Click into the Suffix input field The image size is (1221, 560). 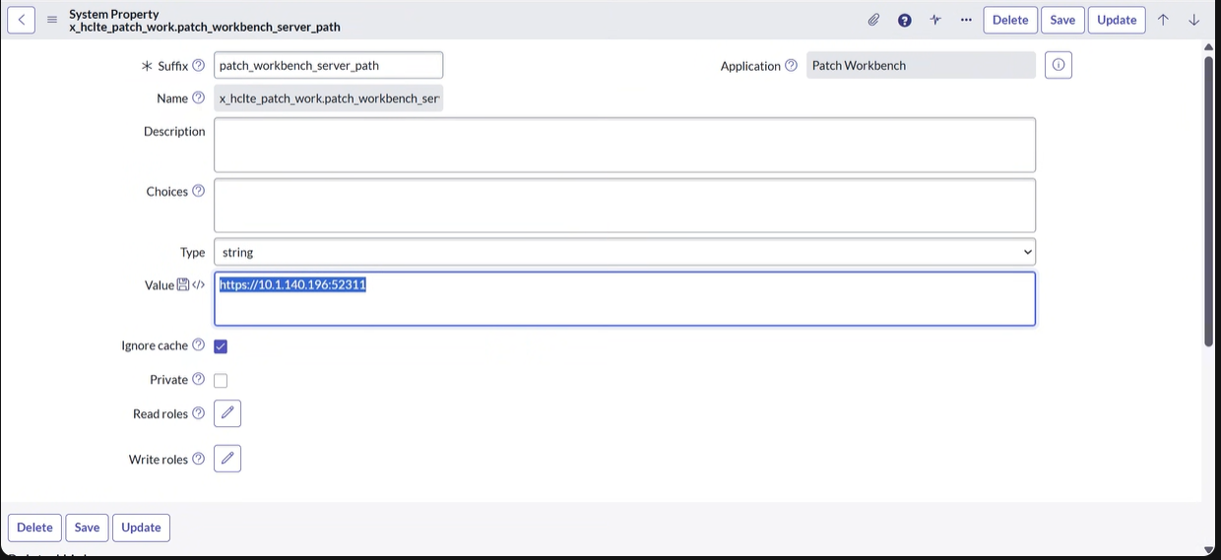pos(328,65)
